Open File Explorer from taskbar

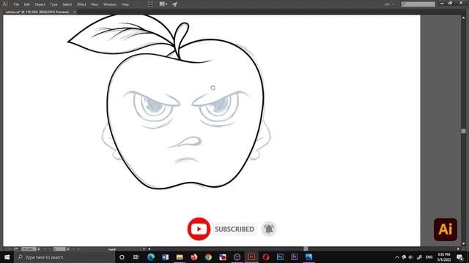coord(180,257)
